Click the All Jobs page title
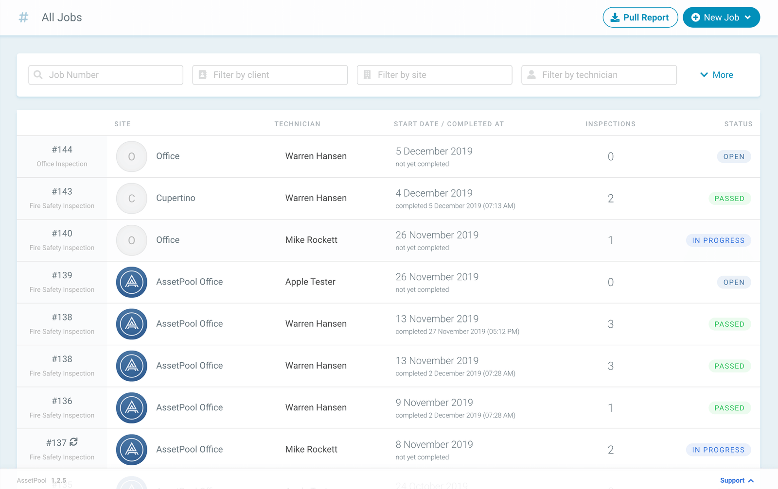The height and width of the screenshot is (489, 778). (x=62, y=17)
